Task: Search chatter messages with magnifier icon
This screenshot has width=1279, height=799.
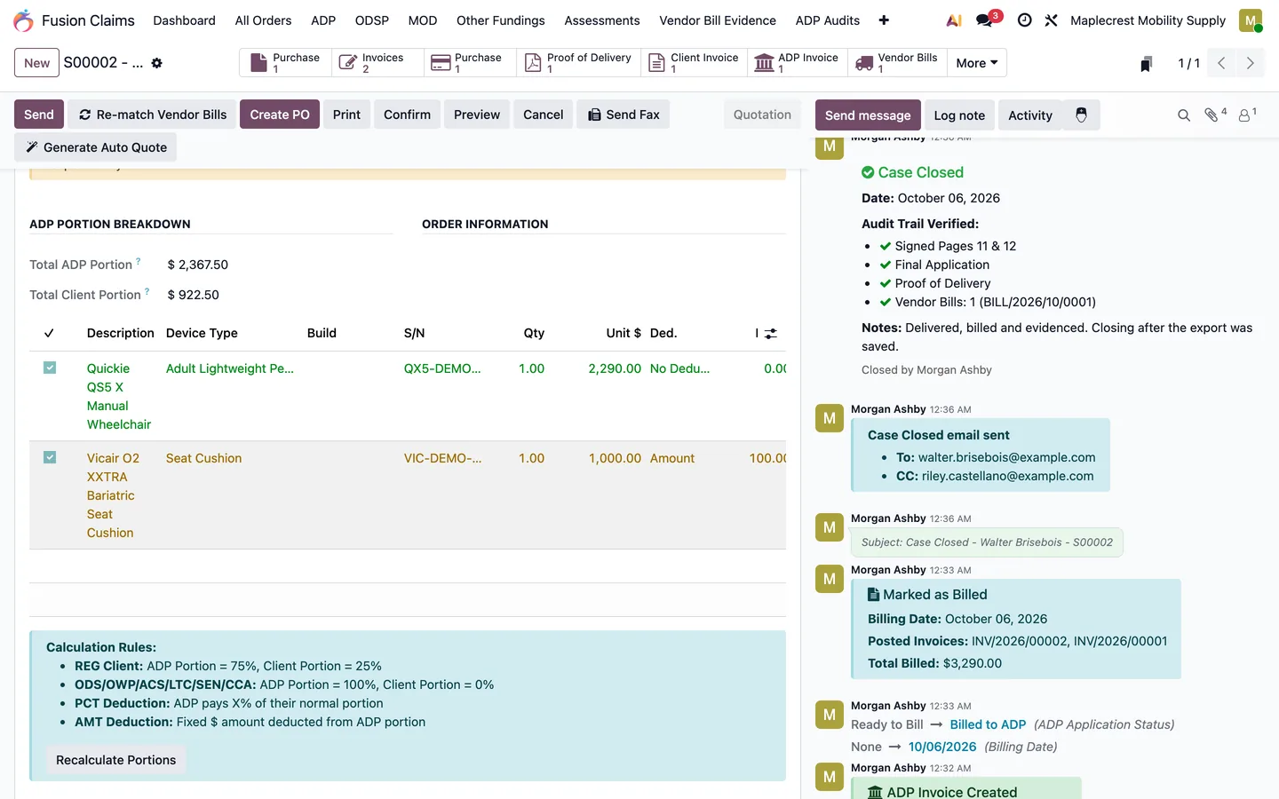Action: pos(1183,115)
